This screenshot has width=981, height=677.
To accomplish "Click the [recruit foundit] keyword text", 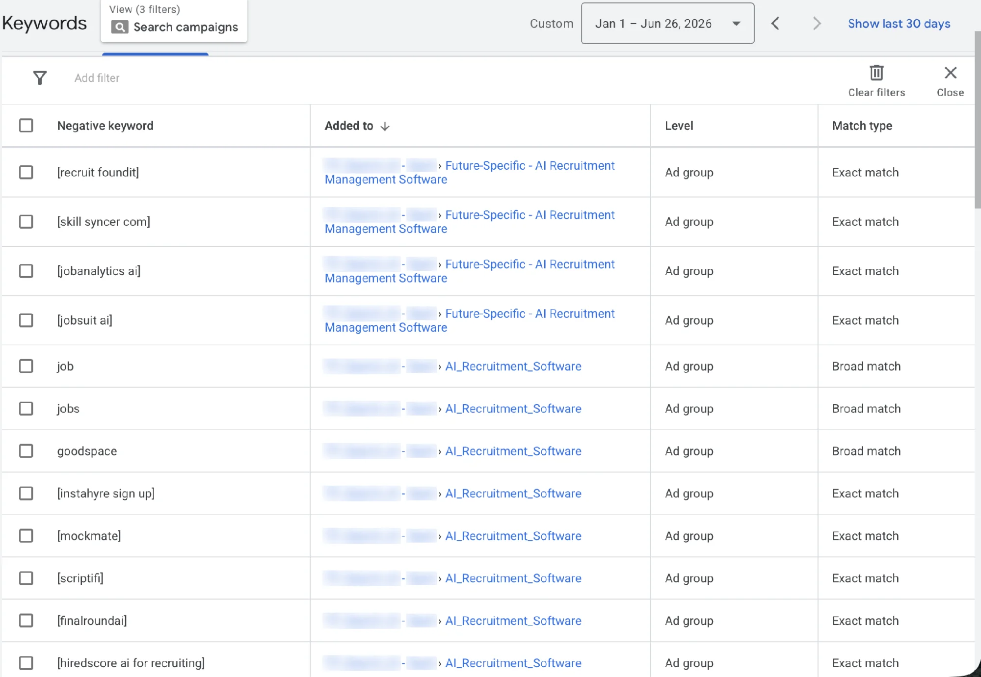I will [x=98, y=172].
